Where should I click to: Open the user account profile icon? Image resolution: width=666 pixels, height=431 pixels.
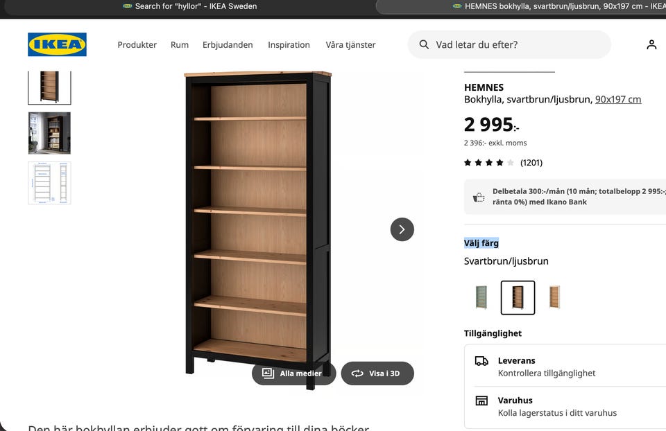(651, 44)
